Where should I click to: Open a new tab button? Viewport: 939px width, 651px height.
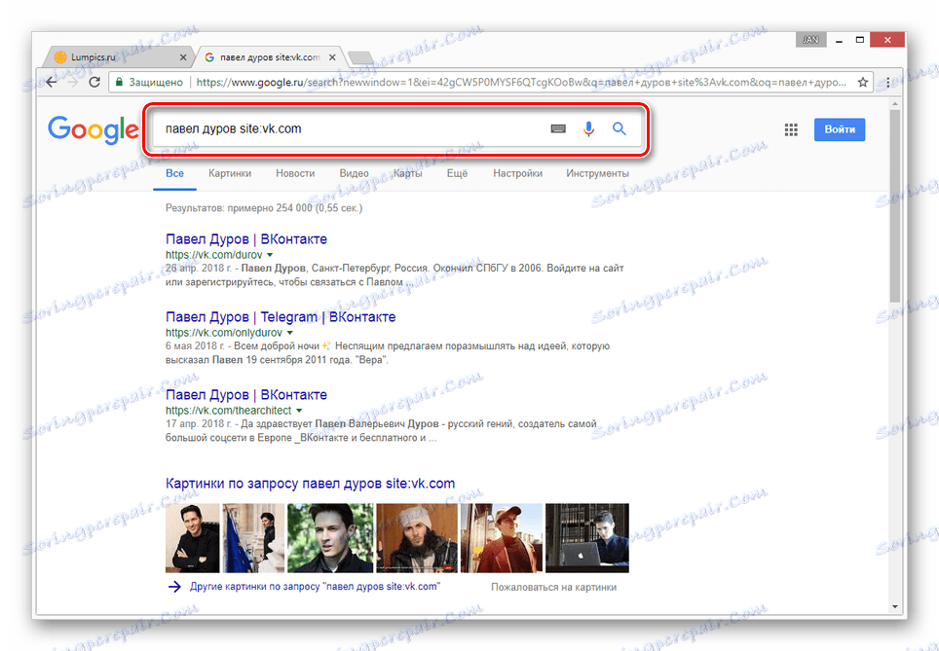pyautogui.click(x=359, y=58)
